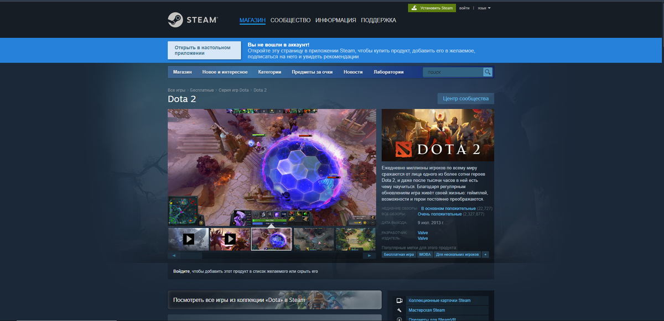This screenshot has width=664, height=321.
Task: Click the Dota 2 breadcrumb link
Action: 260,90
